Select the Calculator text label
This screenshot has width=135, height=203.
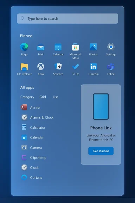[38, 128]
